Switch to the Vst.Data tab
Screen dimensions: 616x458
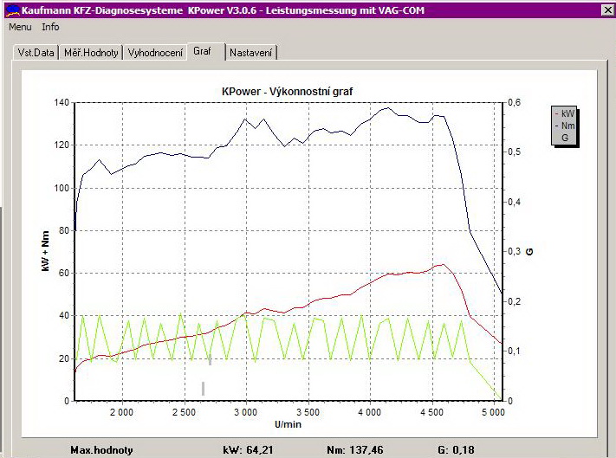click(x=36, y=53)
